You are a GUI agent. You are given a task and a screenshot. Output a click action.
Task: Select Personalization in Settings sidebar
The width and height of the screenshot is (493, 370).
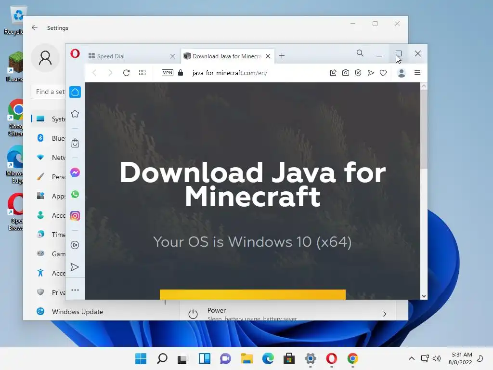click(48, 177)
